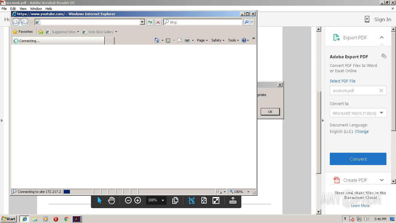Click the IE Print icon
This screenshot has height=223, width=396.
click(x=187, y=40)
